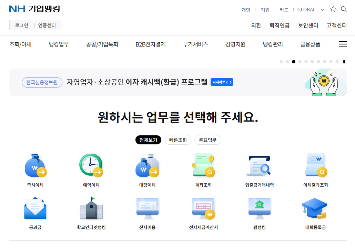Select the 입출금거래내역 transaction history icon
Viewport: 355px width, 248px height.
(259, 165)
